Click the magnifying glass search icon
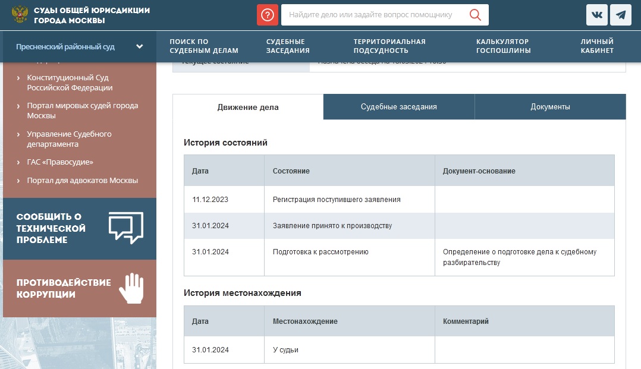This screenshot has height=369, width=641. coord(475,15)
